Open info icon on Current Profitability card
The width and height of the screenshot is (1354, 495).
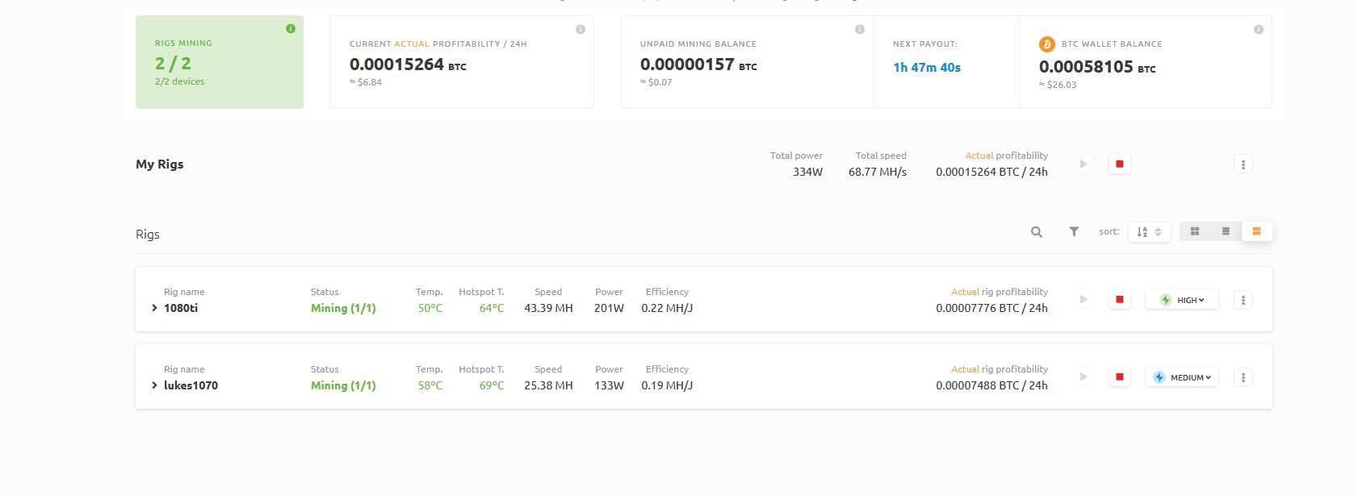coord(580,30)
